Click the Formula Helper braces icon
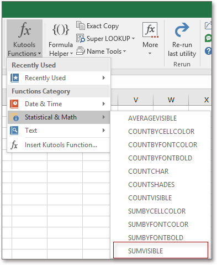This screenshot has height=265, width=217. click(61, 29)
